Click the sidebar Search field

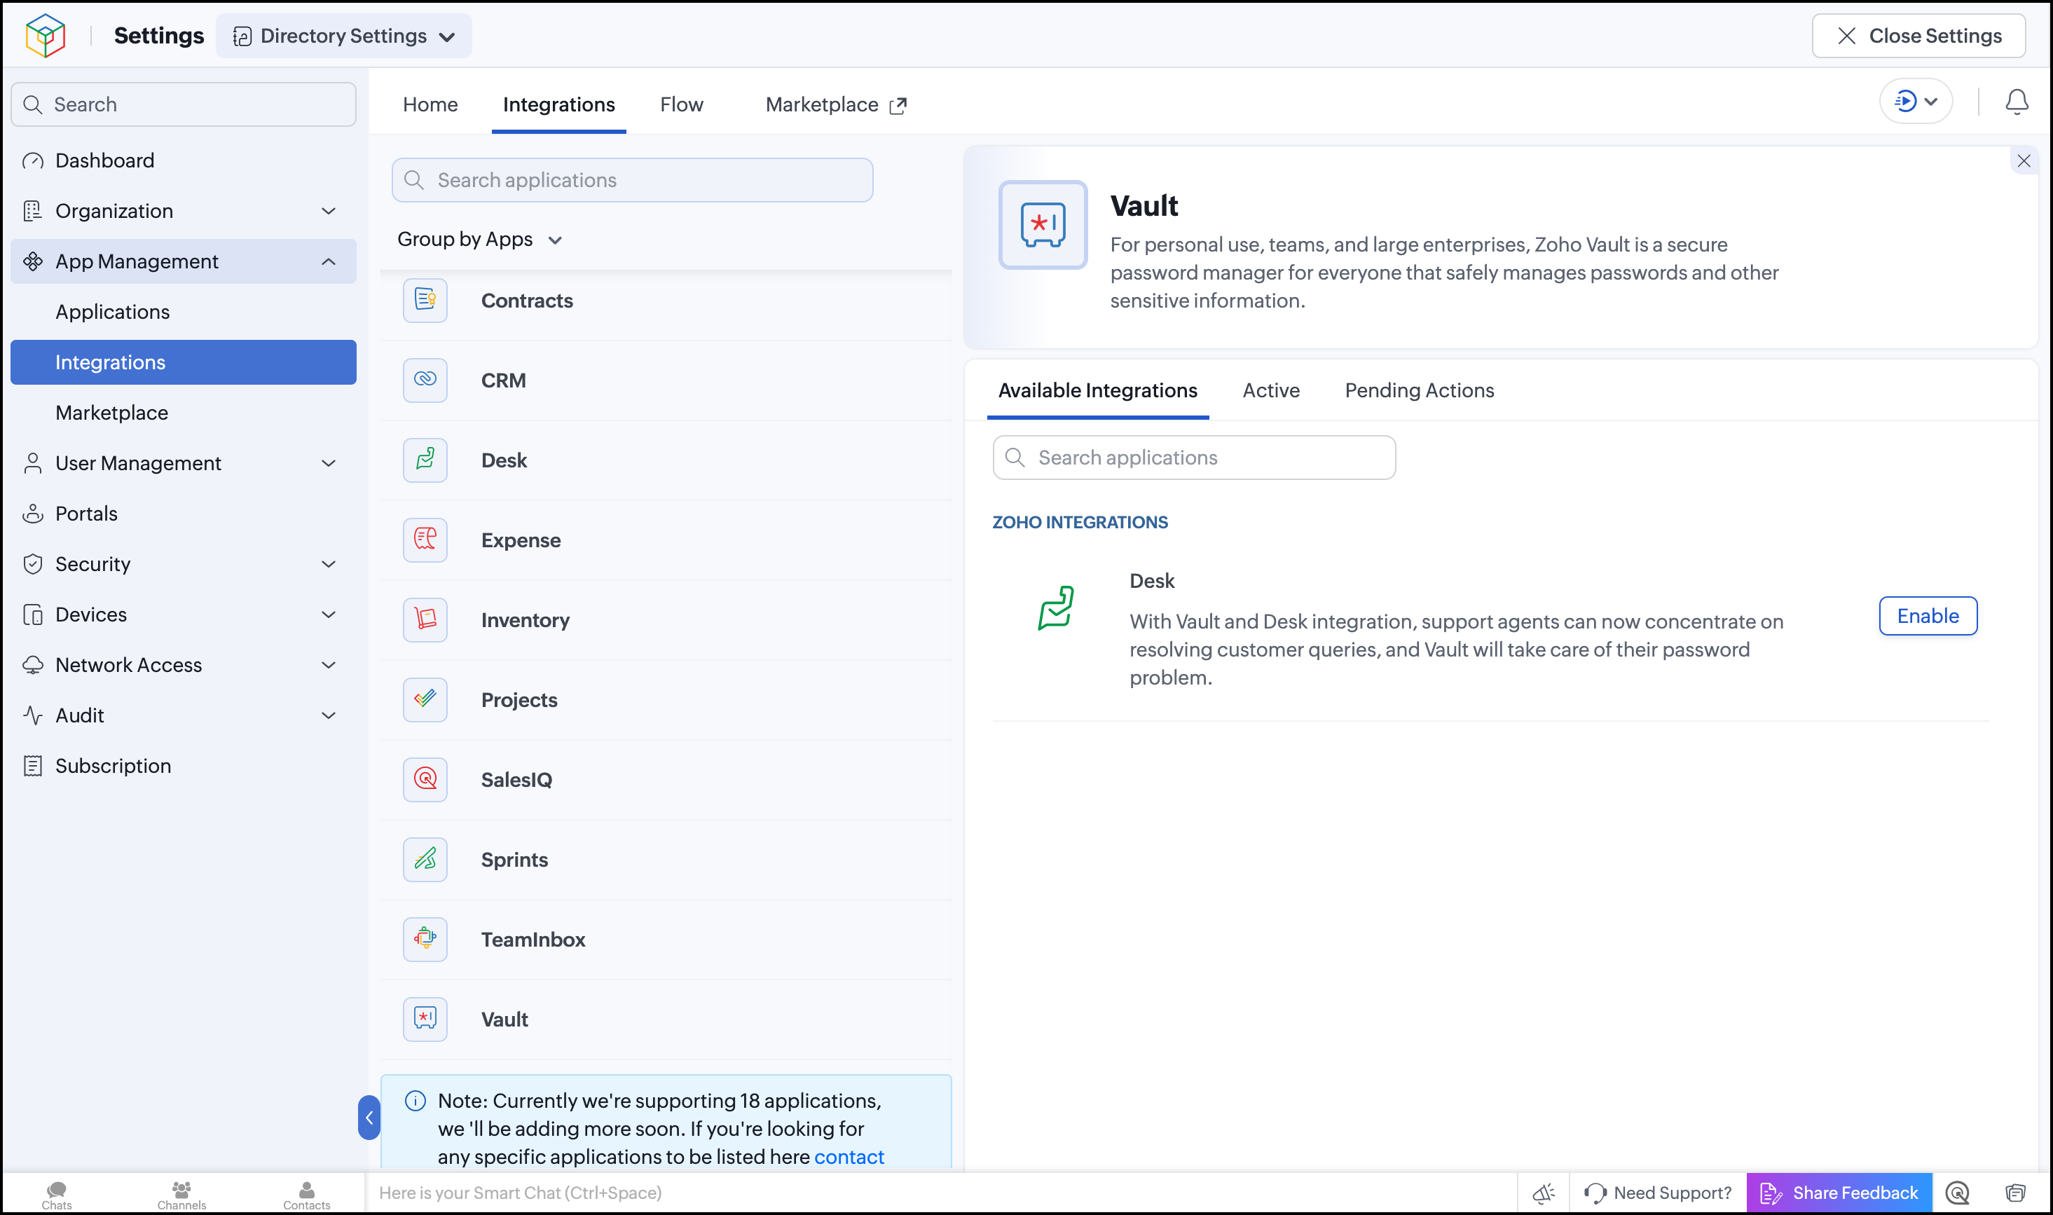tap(184, 105)
